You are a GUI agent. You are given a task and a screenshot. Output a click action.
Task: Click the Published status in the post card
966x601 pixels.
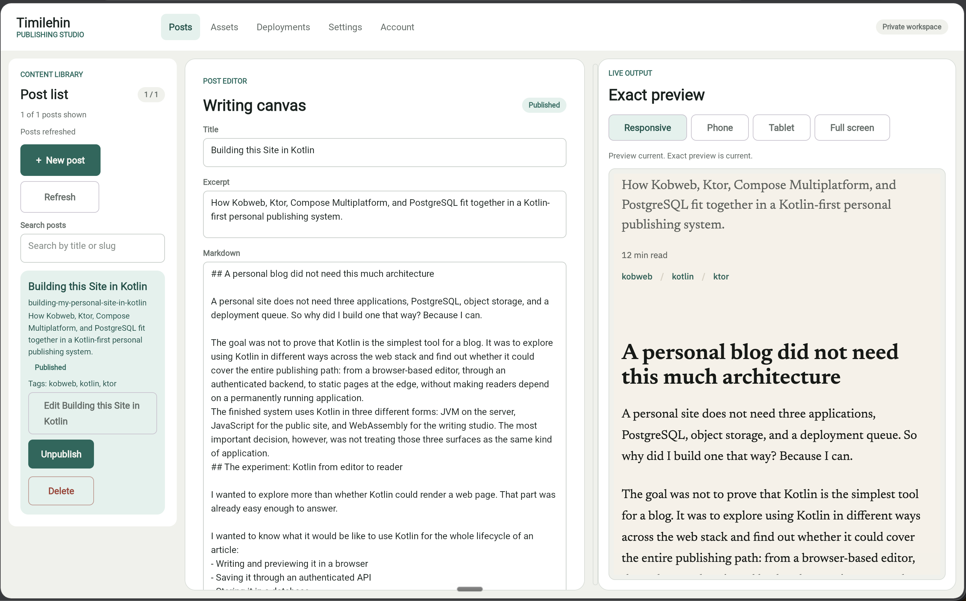(x=51, y=367)
